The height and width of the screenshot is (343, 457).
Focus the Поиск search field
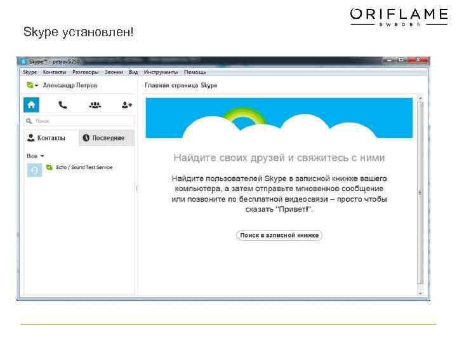click(79, 121)
